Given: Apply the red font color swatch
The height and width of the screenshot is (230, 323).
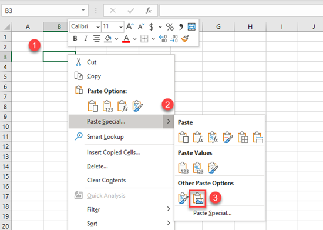Looking at the screenshot, I should click(x=126, y=39).
